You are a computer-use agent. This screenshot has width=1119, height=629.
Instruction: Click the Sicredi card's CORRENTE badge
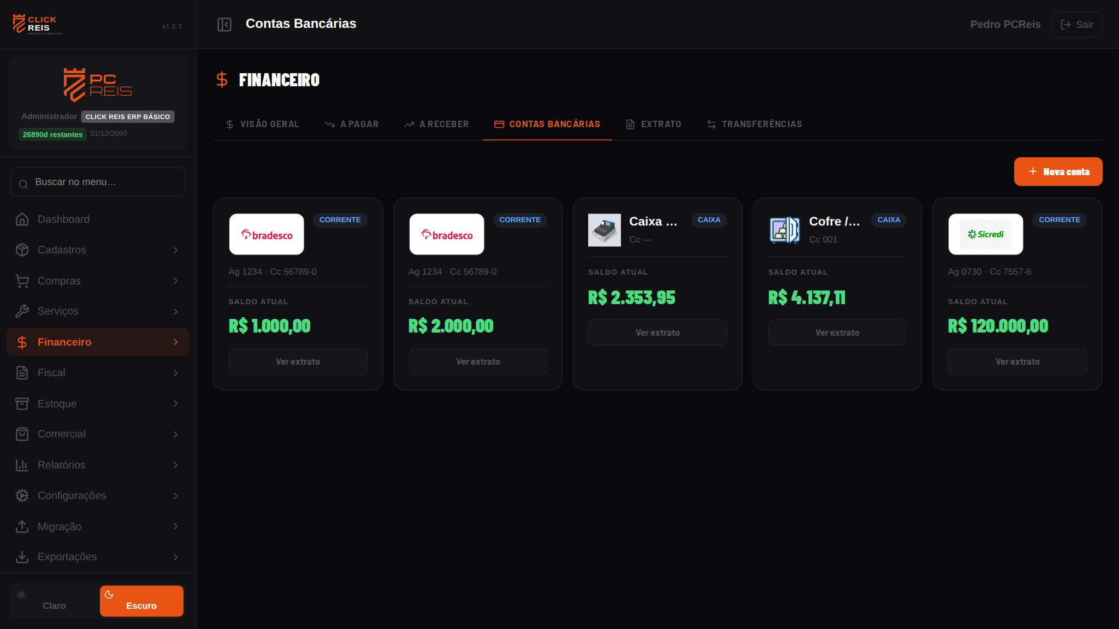(x=1059, y=220)
